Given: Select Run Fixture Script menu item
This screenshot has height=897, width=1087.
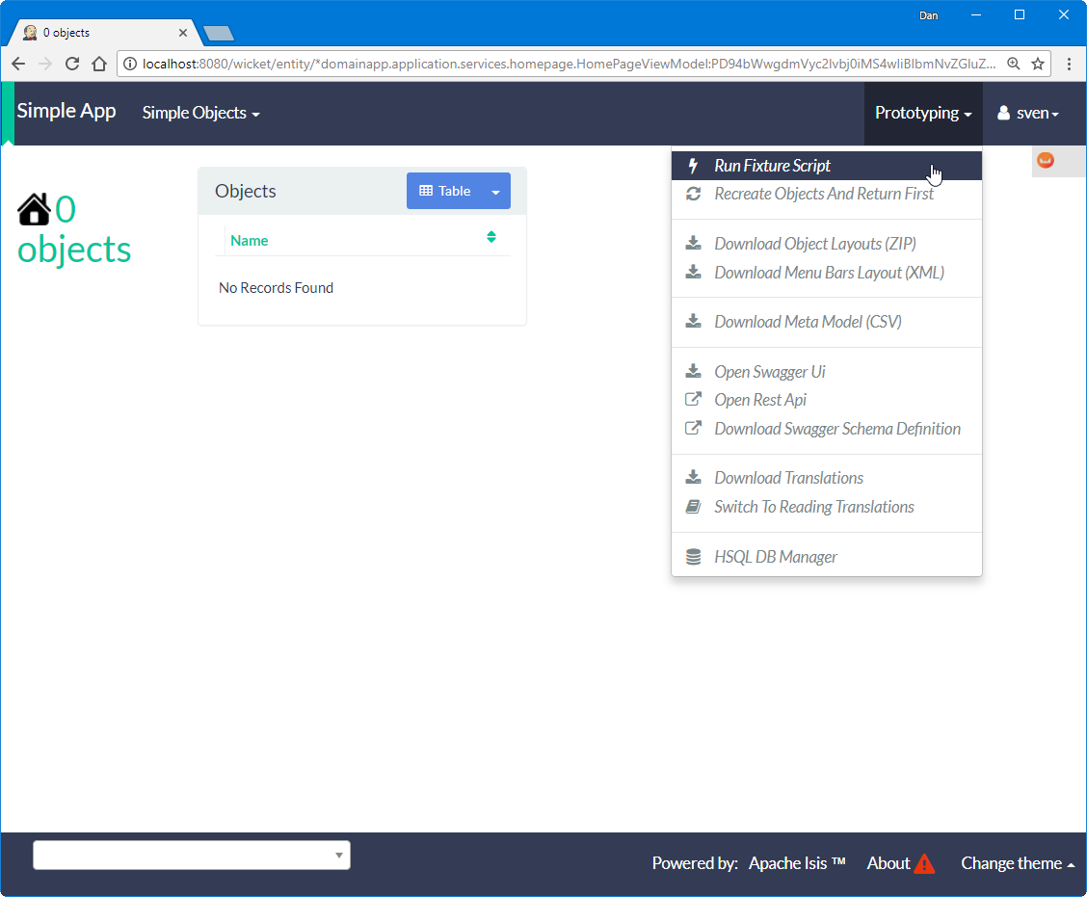Looking at the screenshot, I should coord(772,166).
